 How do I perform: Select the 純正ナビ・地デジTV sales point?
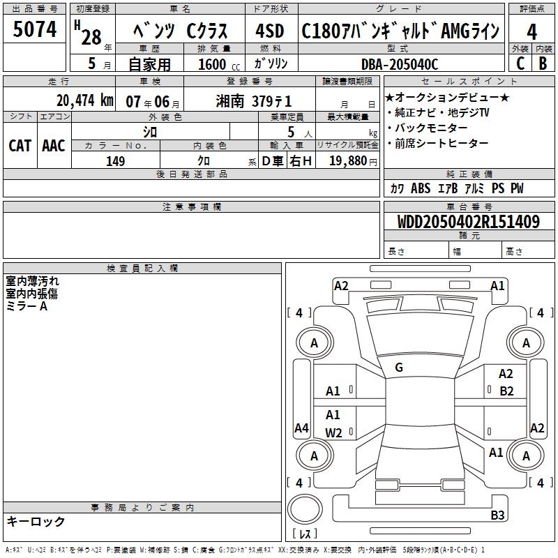pos(439,112)
